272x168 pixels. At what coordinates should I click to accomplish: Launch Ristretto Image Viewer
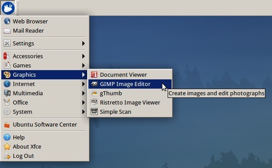[130, 102]
